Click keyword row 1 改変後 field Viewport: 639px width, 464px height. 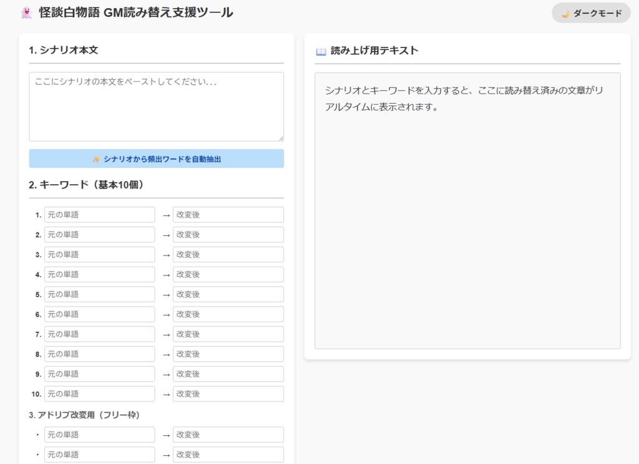pos(228,214)
